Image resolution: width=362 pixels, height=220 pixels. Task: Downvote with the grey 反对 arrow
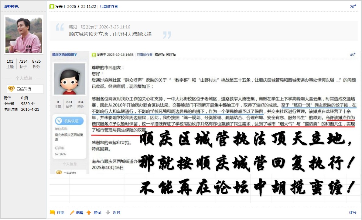coord(108,213)
